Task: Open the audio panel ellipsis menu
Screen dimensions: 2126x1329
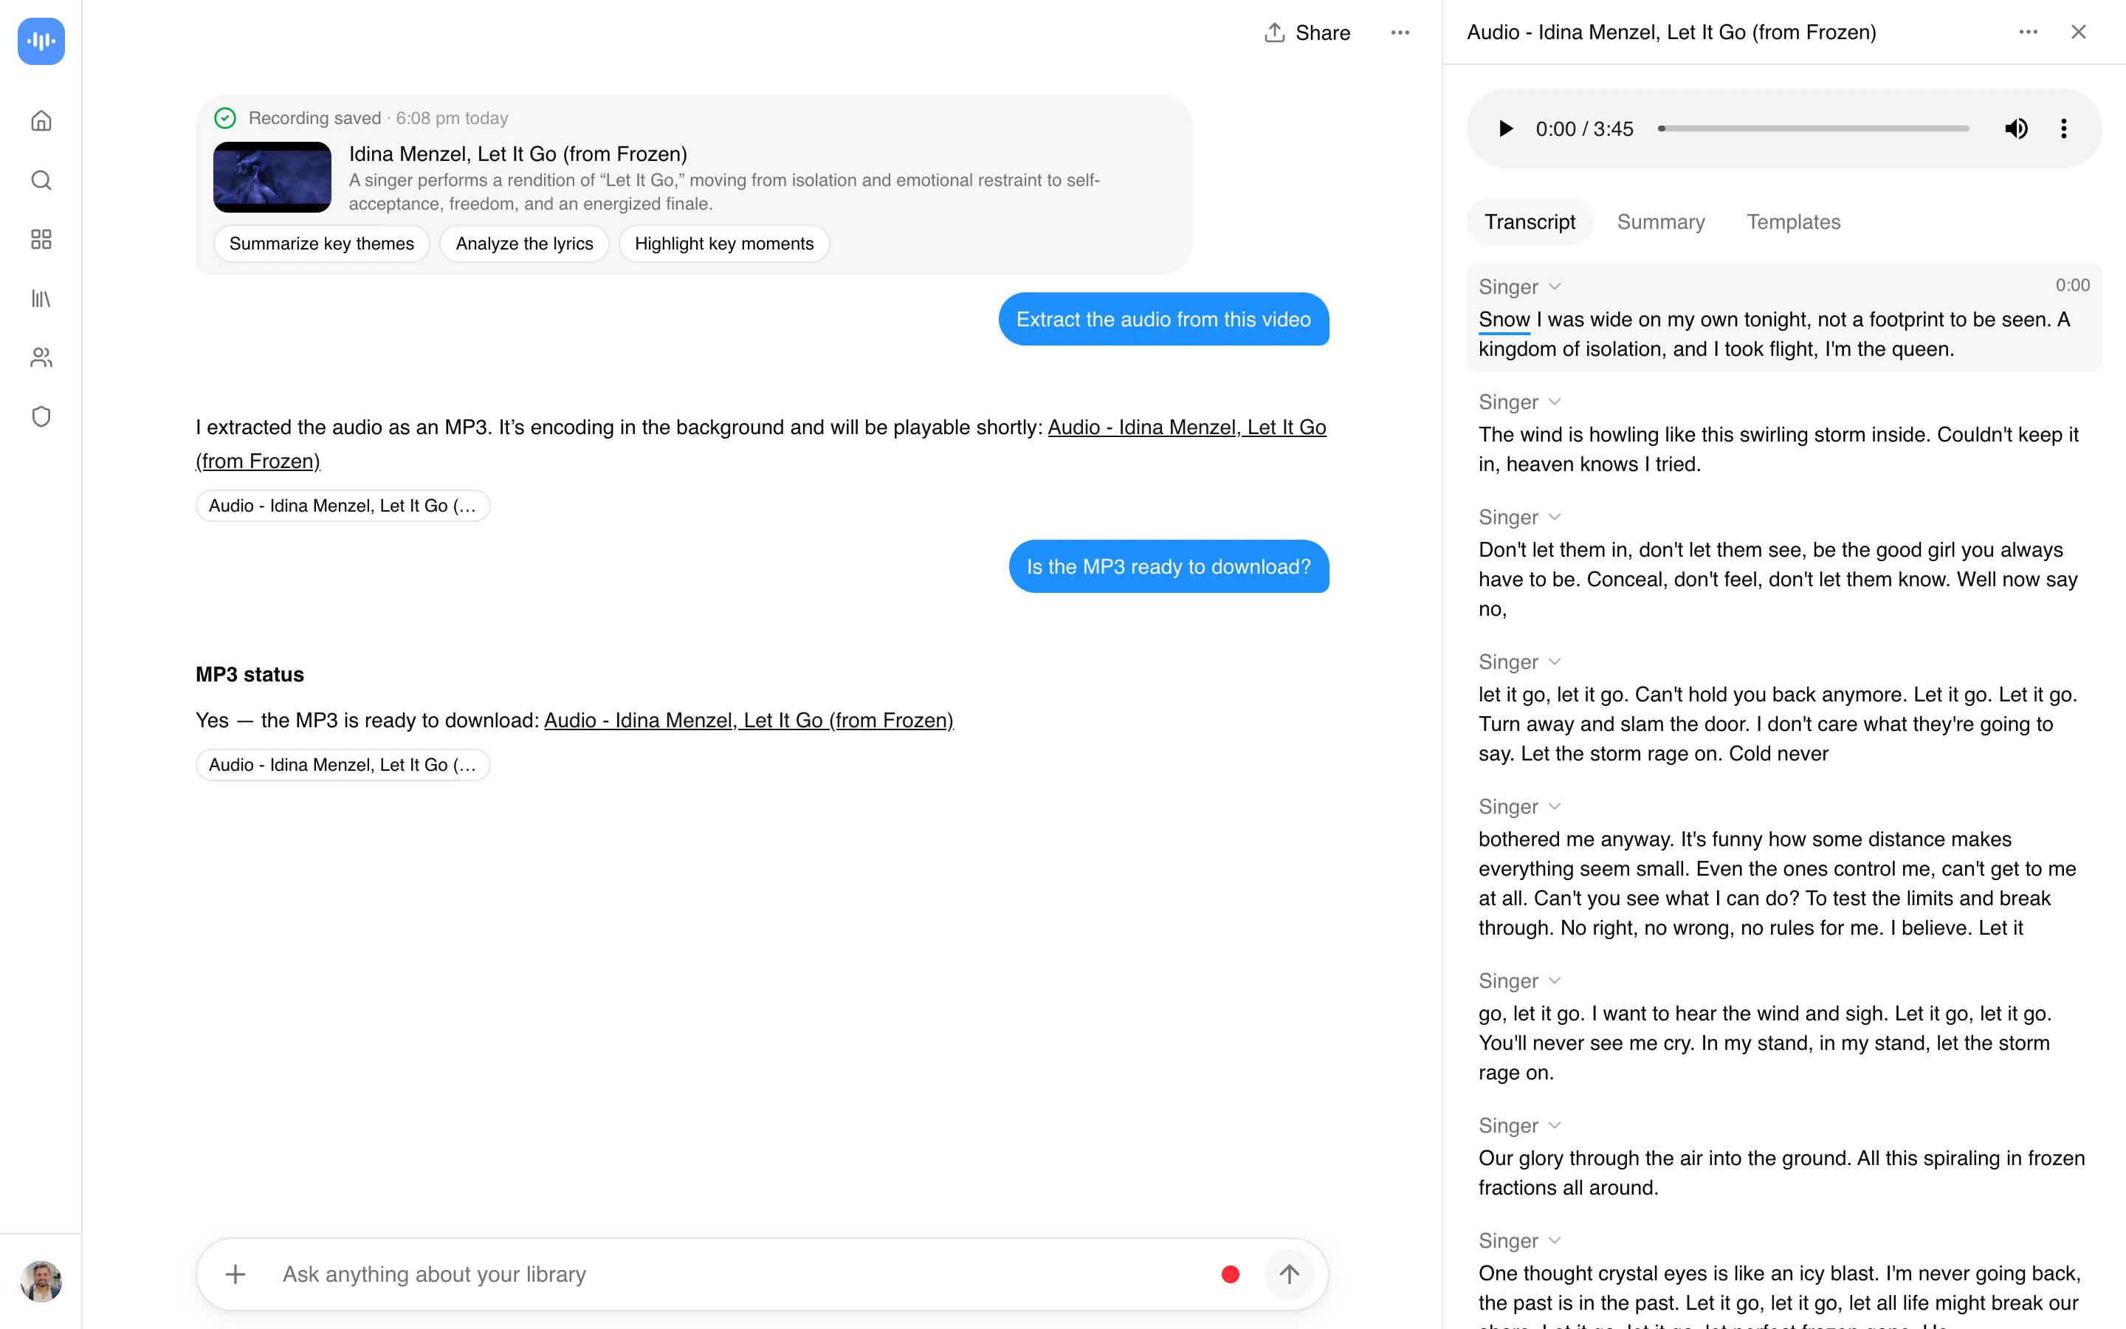Action: tap(2028, 32)
